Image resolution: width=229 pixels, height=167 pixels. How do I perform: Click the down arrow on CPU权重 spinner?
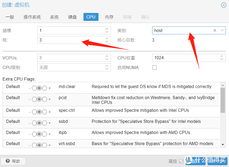tap(222, 59)
